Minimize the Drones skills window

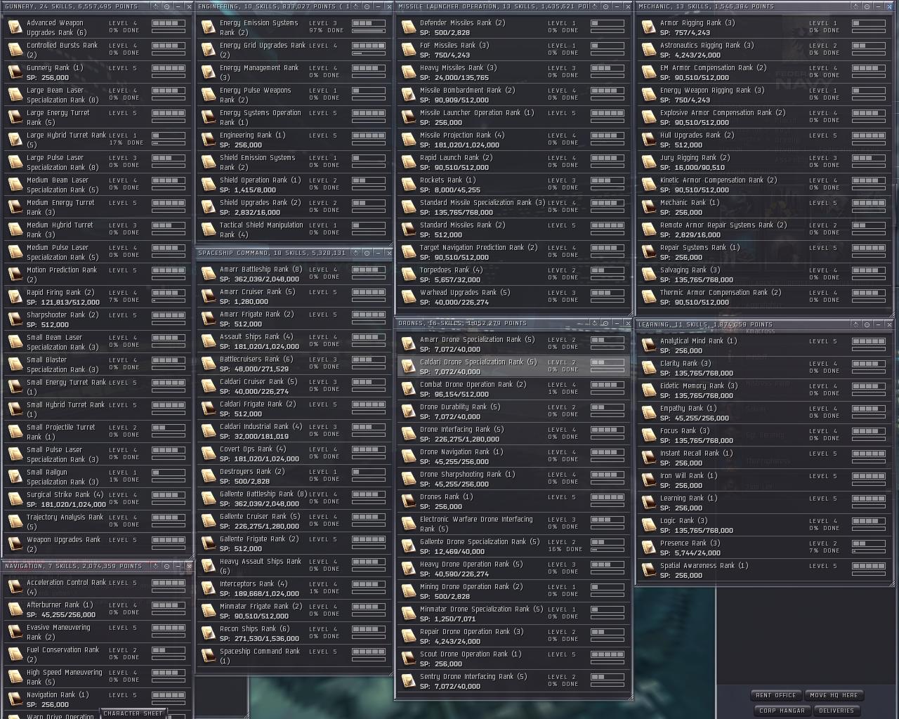[x=617, y=324]
